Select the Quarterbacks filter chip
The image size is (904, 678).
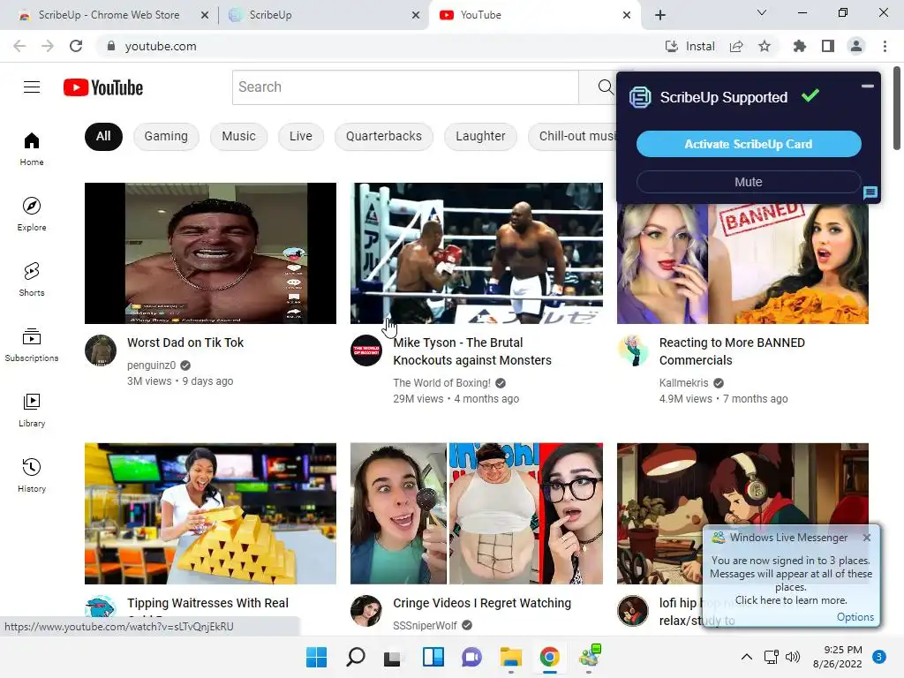coord(384,137)
